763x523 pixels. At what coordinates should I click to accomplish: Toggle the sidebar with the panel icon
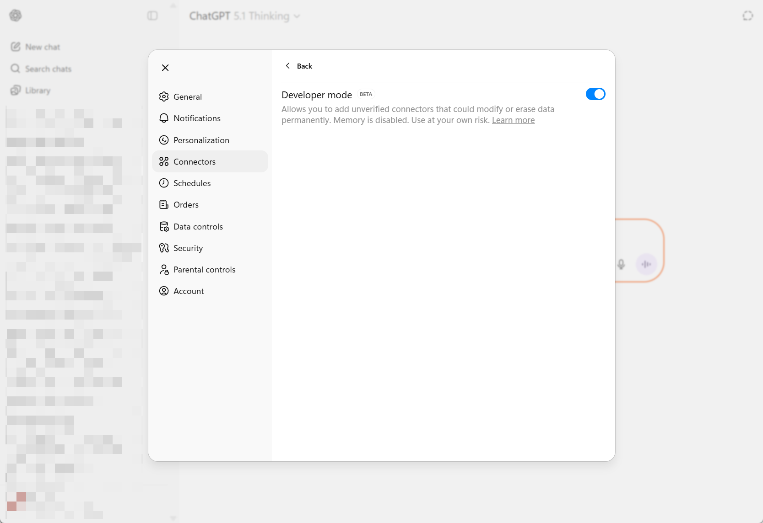(x=152, y=15)
